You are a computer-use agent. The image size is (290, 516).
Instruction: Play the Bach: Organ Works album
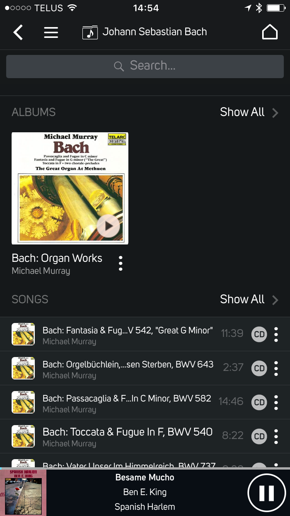tap(108, 226)
